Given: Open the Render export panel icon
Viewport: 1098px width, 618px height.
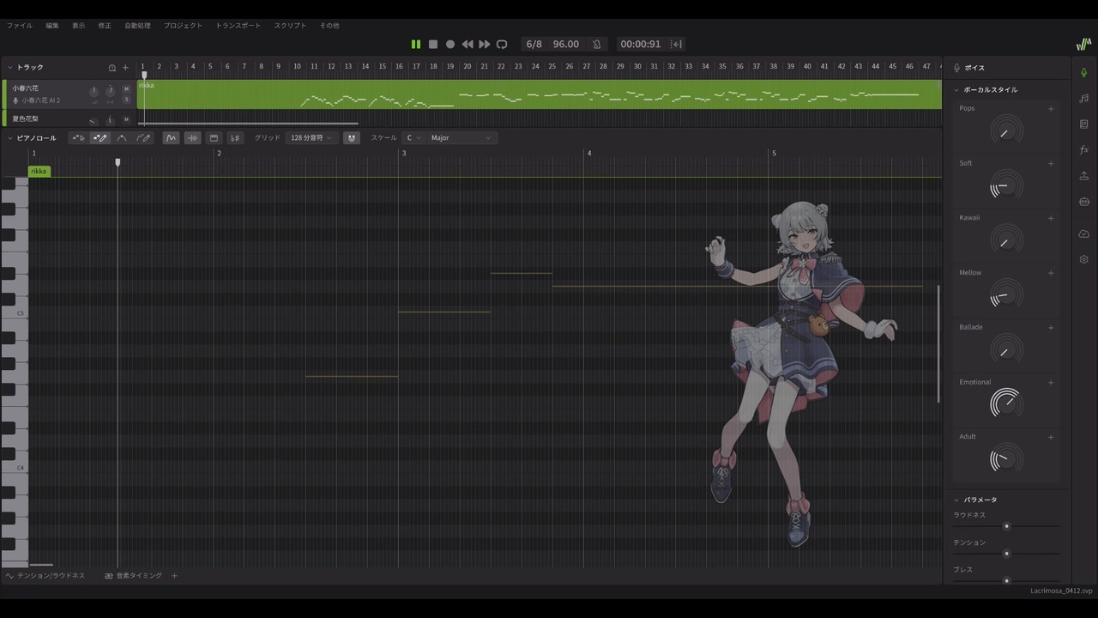Looking at the screenshot, I should (x=1084, y=176).
